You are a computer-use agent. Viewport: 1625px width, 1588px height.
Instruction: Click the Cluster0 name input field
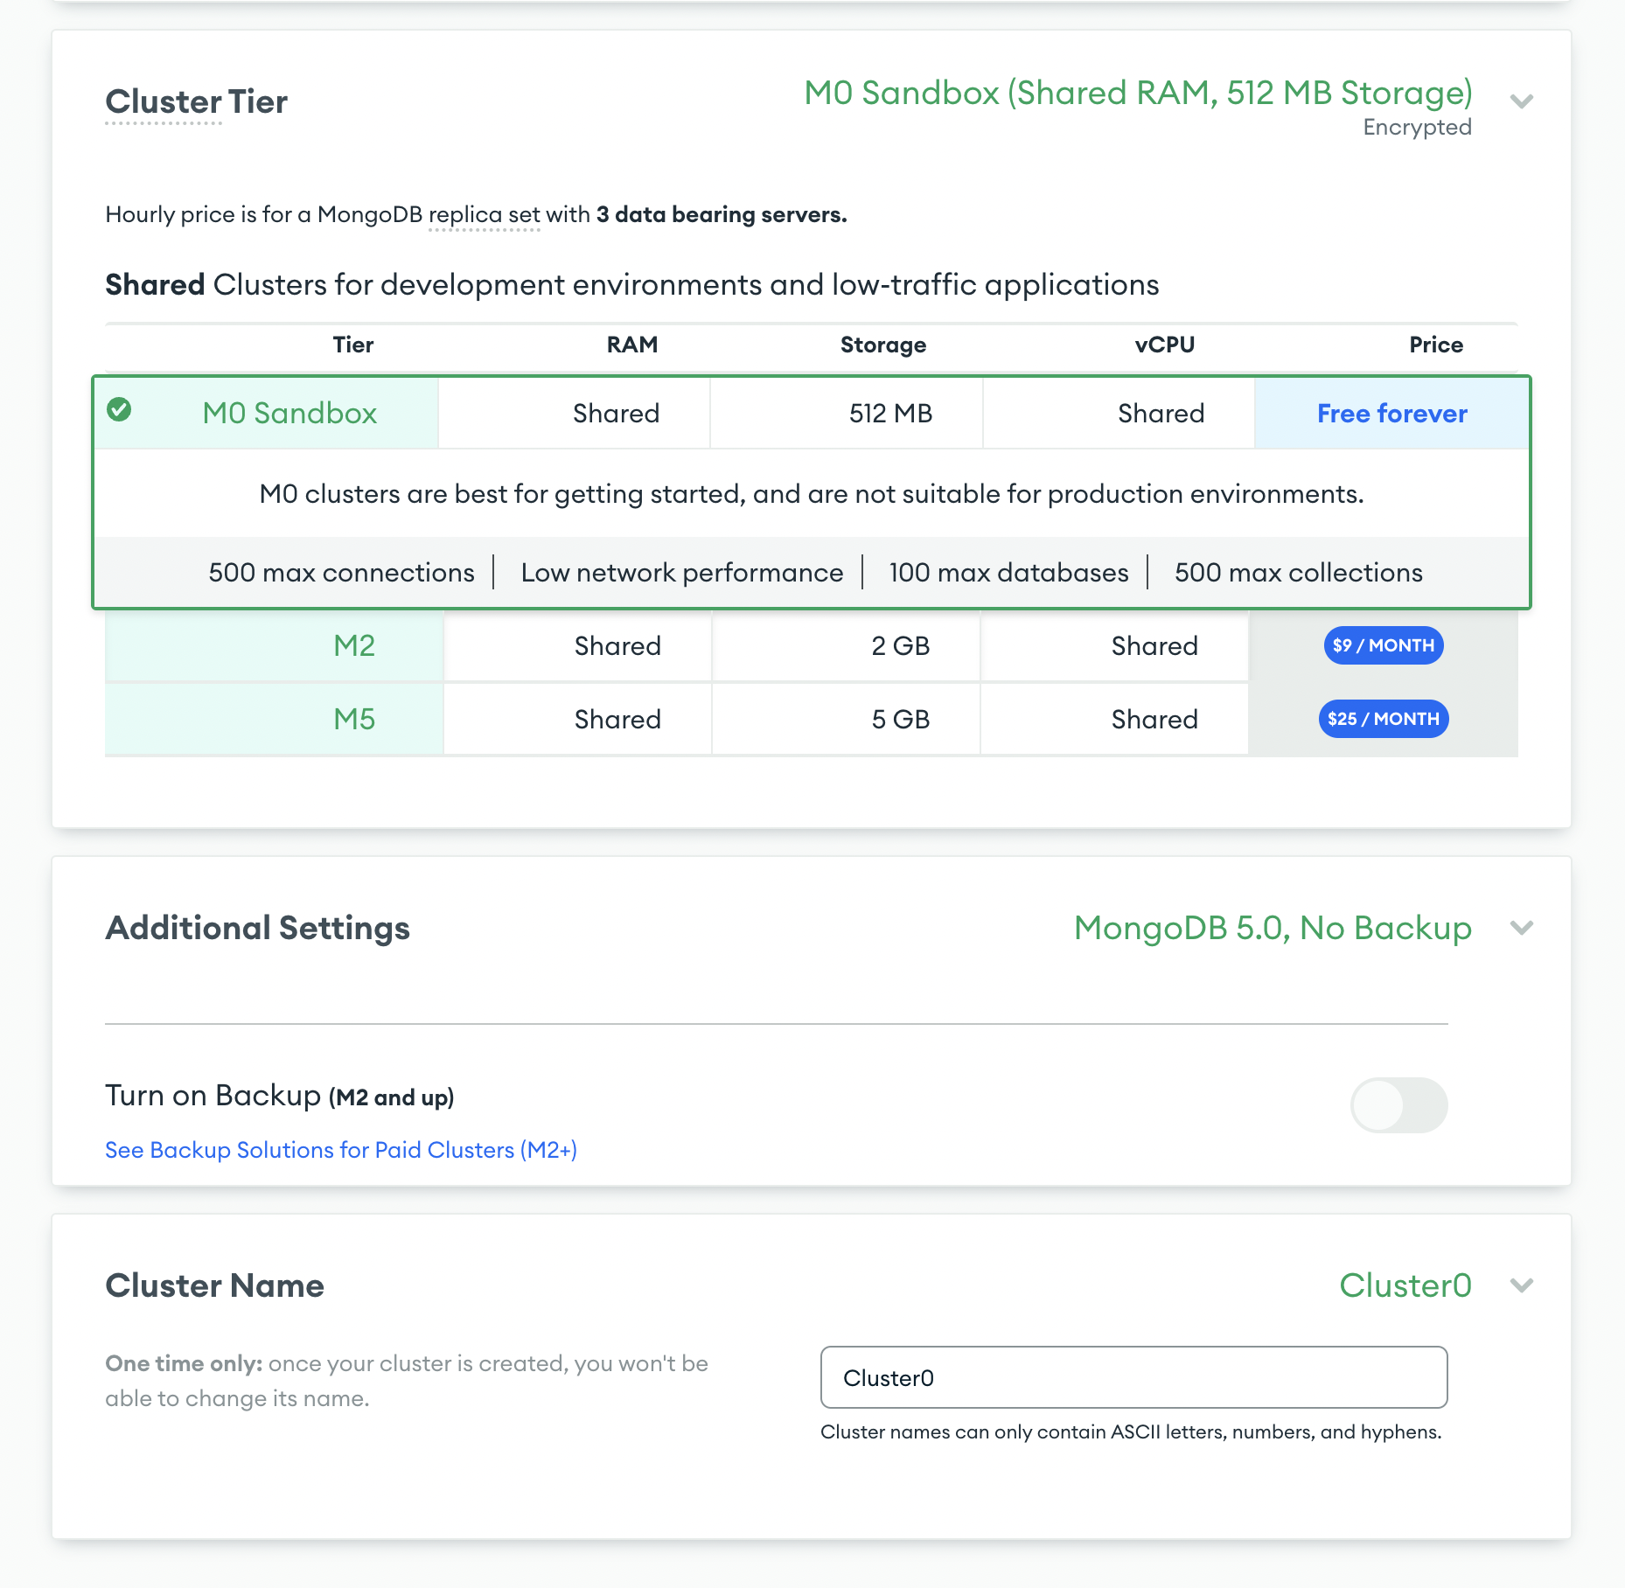pos(1134,1377)
